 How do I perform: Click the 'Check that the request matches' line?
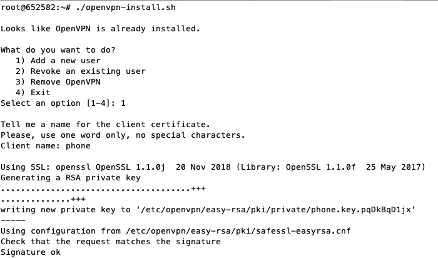[110, 242]
